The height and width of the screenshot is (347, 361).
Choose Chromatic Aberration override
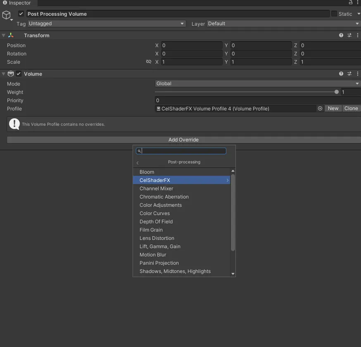point(181,197)
